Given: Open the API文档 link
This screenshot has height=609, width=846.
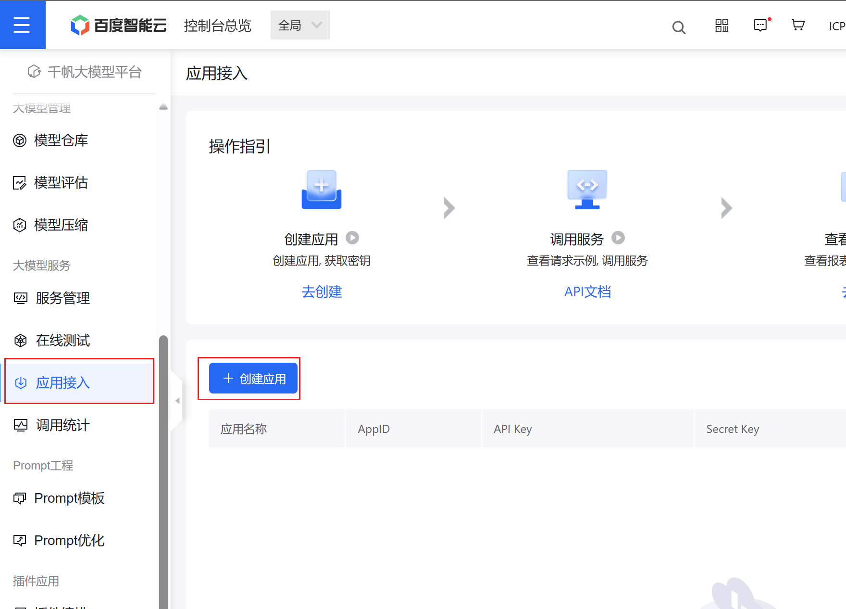Looking at the screenshot, I should (x=587, y=292).
